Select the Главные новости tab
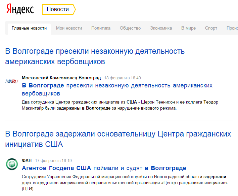 (x=29, y=28)
